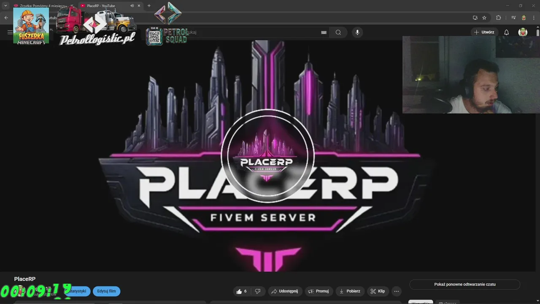This screenshot has height=304, width=540.
Task: Open YouTube guide hamburger menu
Action: [x=10, y=32]
